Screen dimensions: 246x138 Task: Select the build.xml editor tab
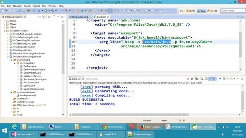pos(101,17)
